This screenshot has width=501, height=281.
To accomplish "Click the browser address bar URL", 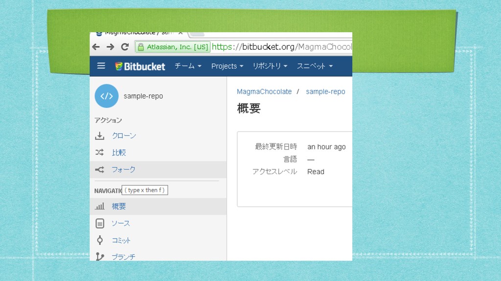I will pos(281,47).
